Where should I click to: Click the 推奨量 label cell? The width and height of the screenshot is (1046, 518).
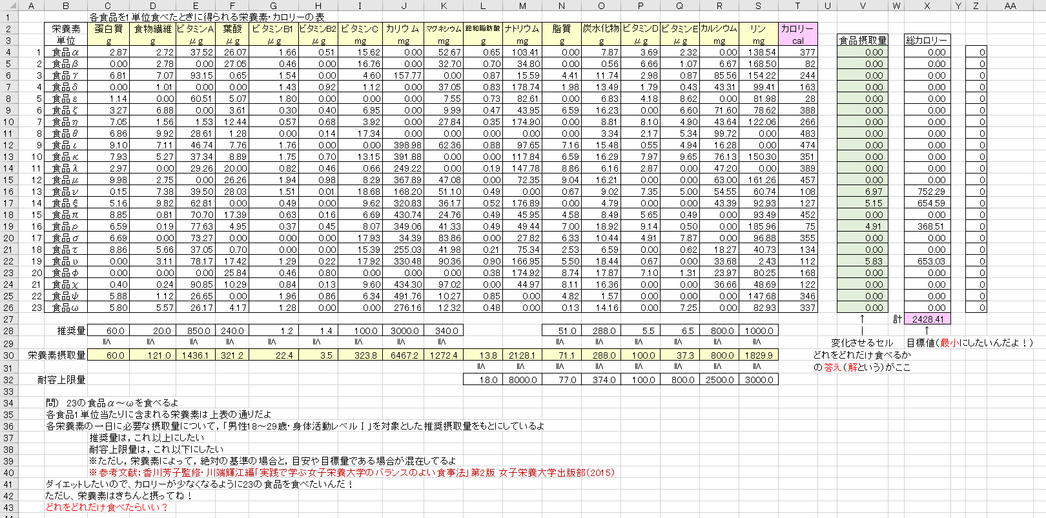[x=71, y=331]
